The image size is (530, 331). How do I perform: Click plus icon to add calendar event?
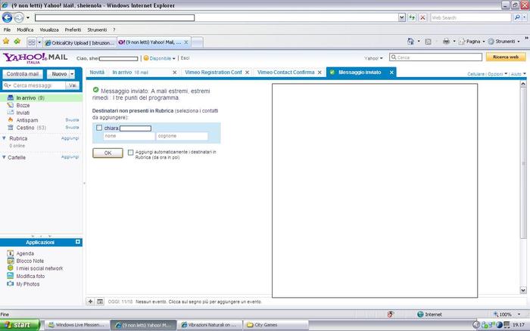coord(91,302)
